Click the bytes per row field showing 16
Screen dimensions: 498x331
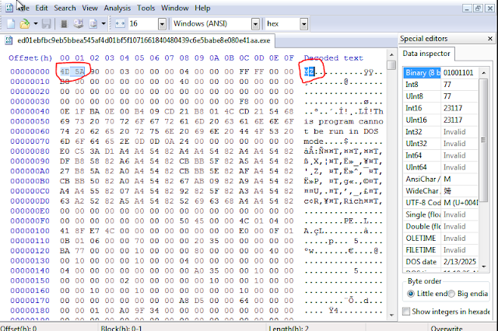[143, 24]
